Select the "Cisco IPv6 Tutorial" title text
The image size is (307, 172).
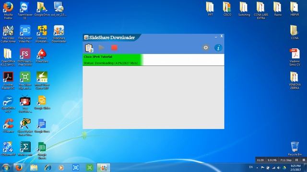coord(98,57)
